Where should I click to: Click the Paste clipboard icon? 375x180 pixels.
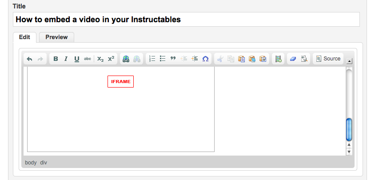[242, 59]
